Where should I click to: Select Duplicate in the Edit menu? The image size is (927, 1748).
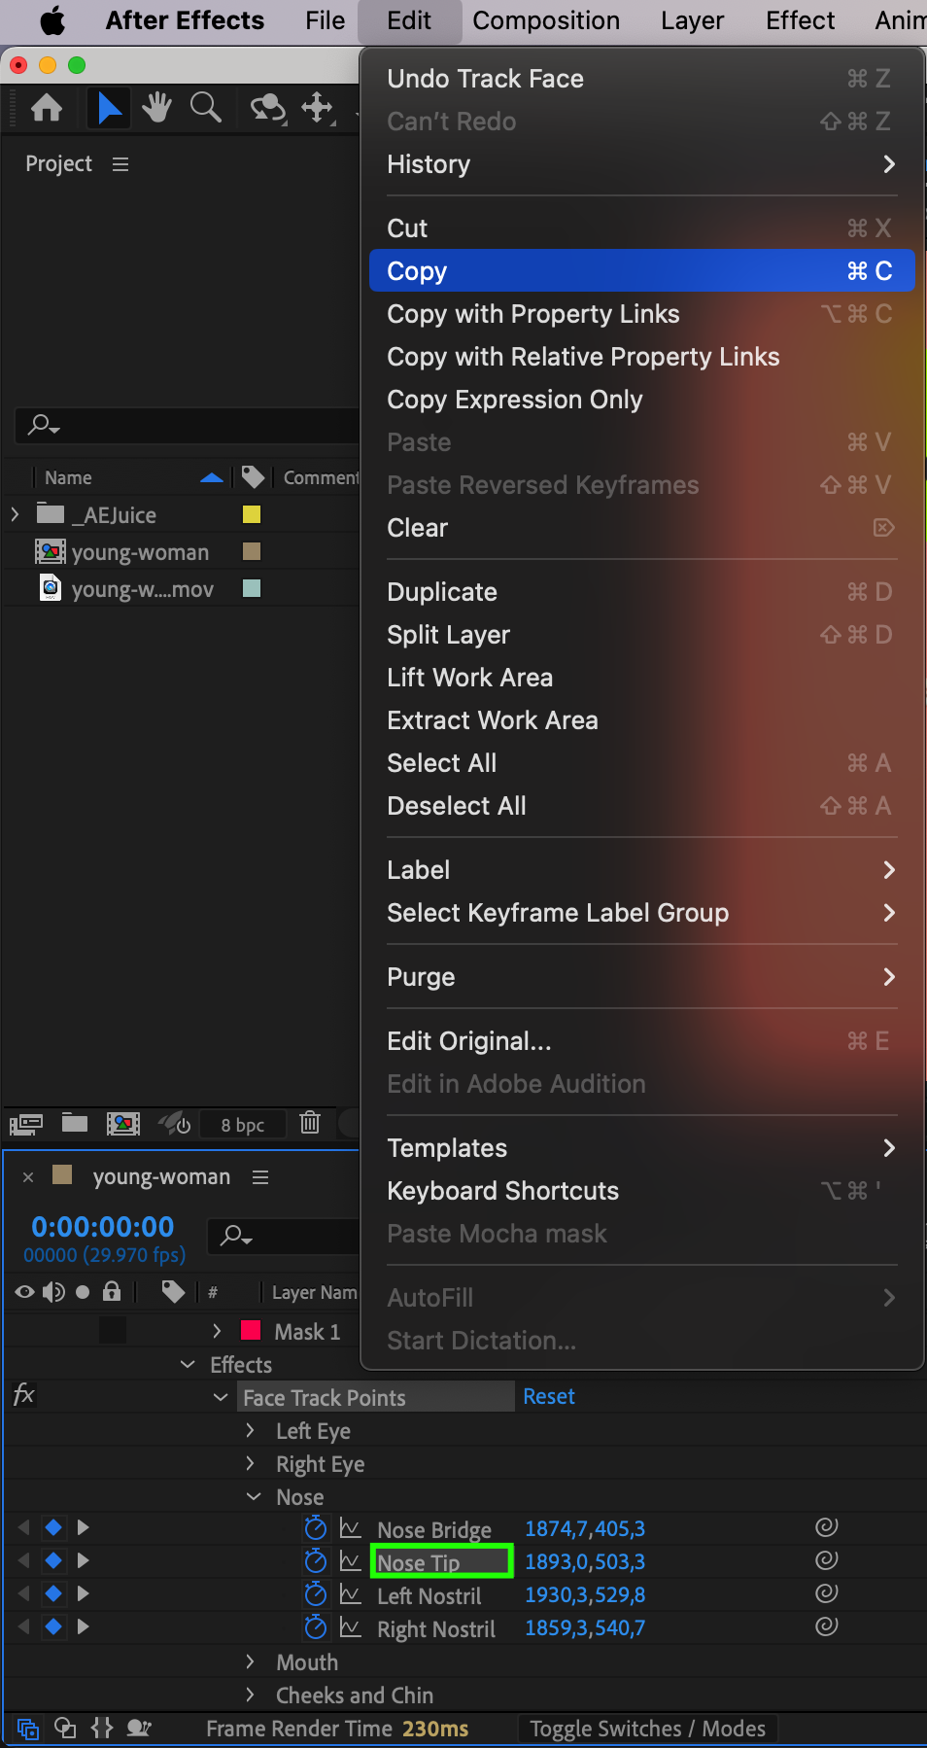[x=442, y=592]
